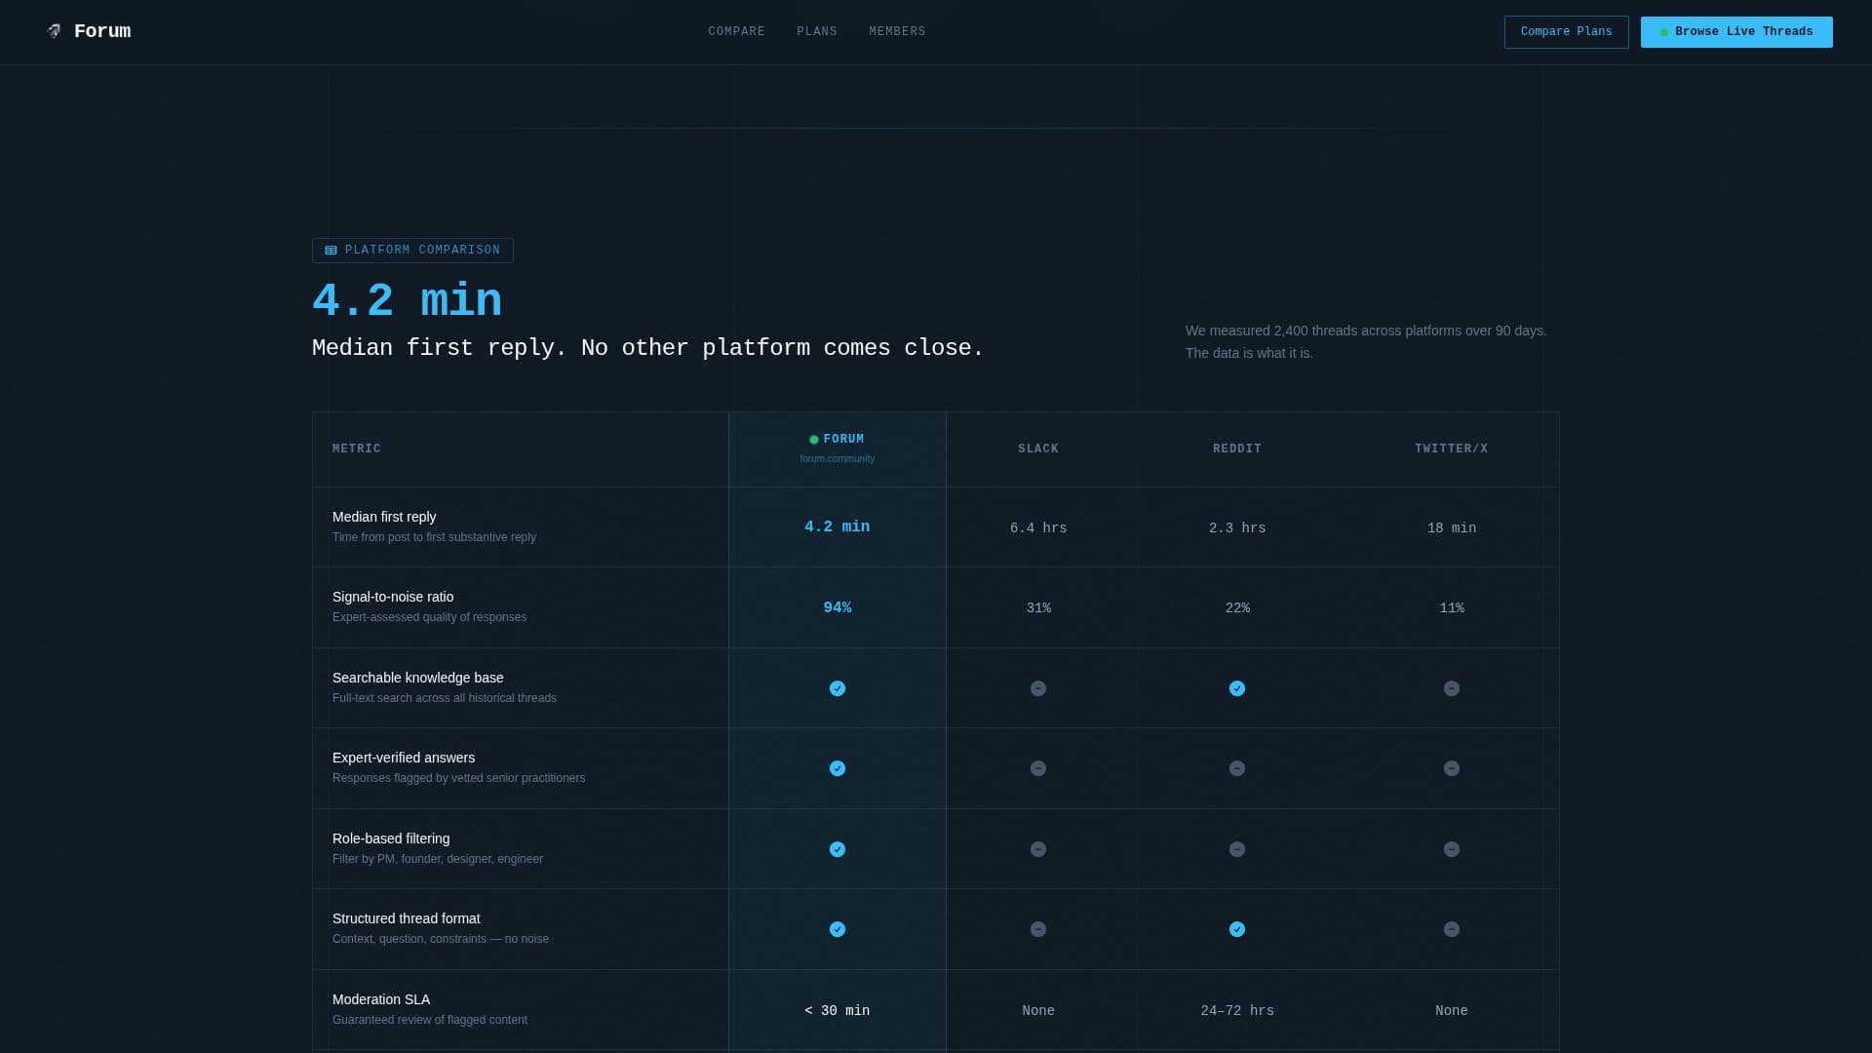Screen dimensions: 1872x1053
Task: Click Forum's checkmark for Role-based filtering
Action: (x=837, y=849)
